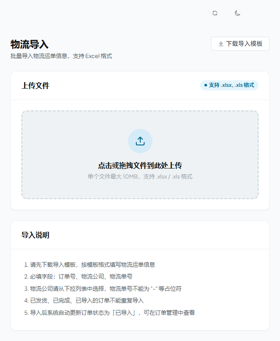Click the 物流单号 text in instruction 2

click(x=121, y=277)
